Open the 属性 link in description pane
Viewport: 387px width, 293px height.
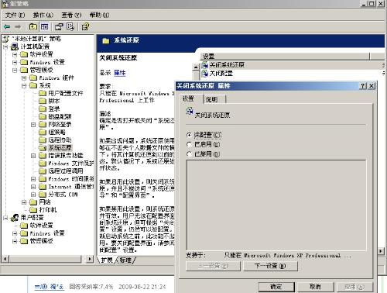pyautogui.click(x=120, y=73)
